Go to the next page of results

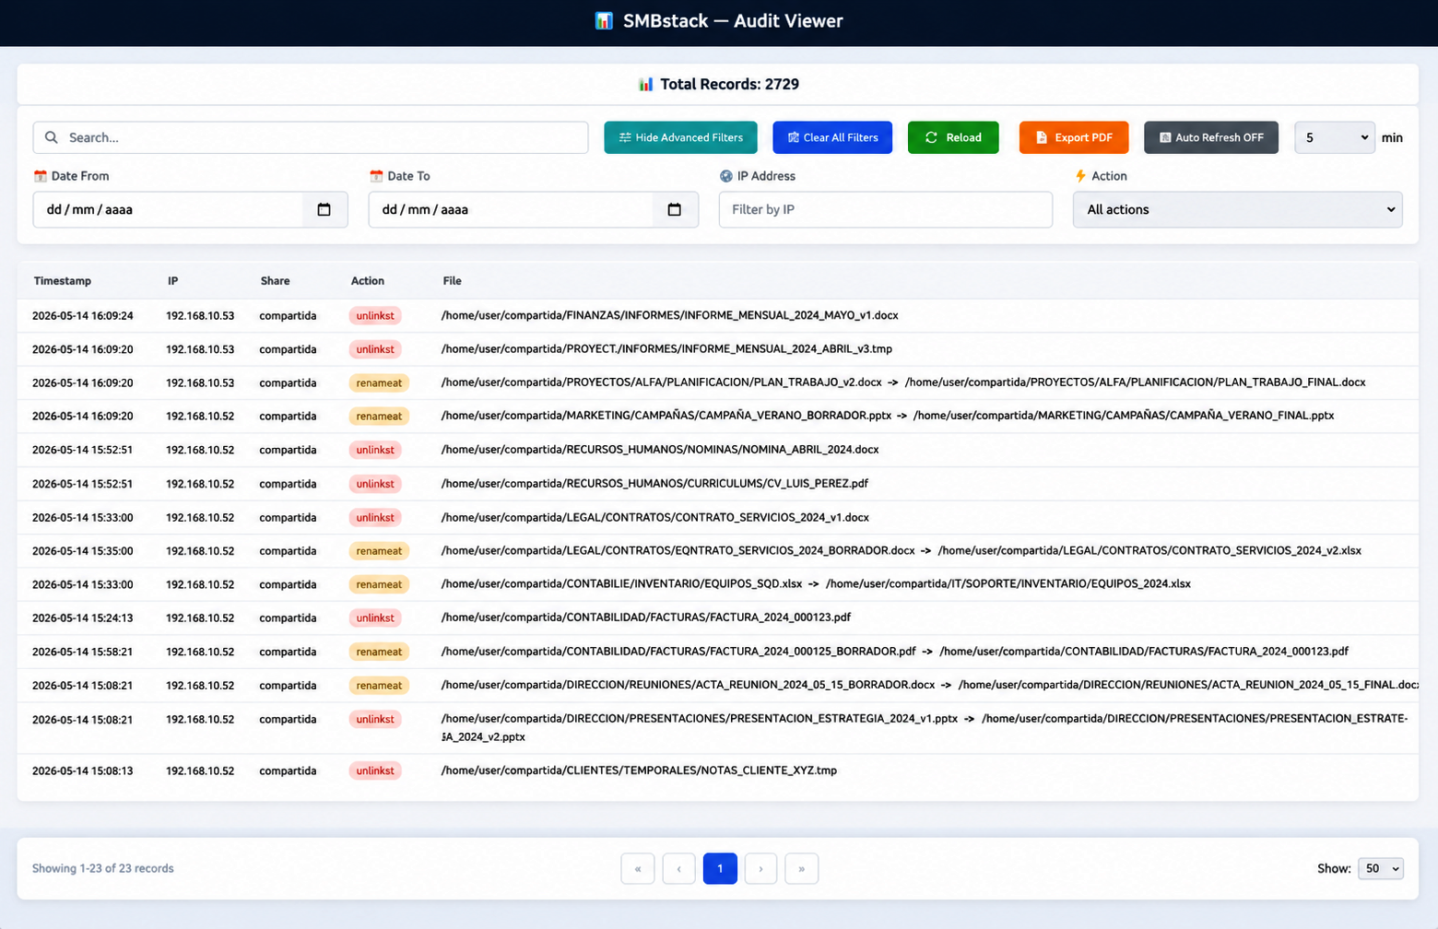click(760, 868)
